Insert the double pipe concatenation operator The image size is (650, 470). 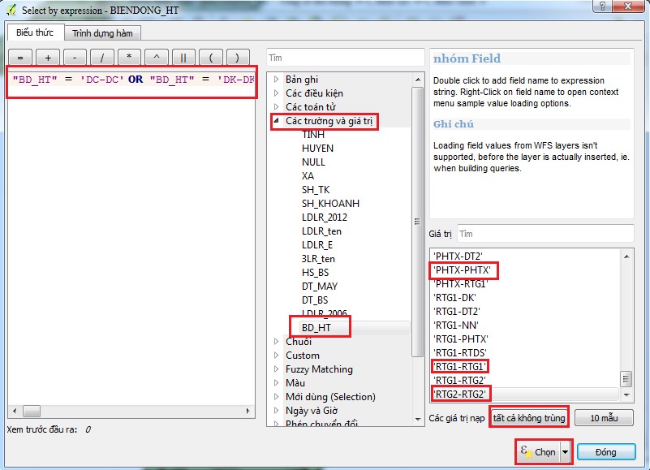coord(183,58)
